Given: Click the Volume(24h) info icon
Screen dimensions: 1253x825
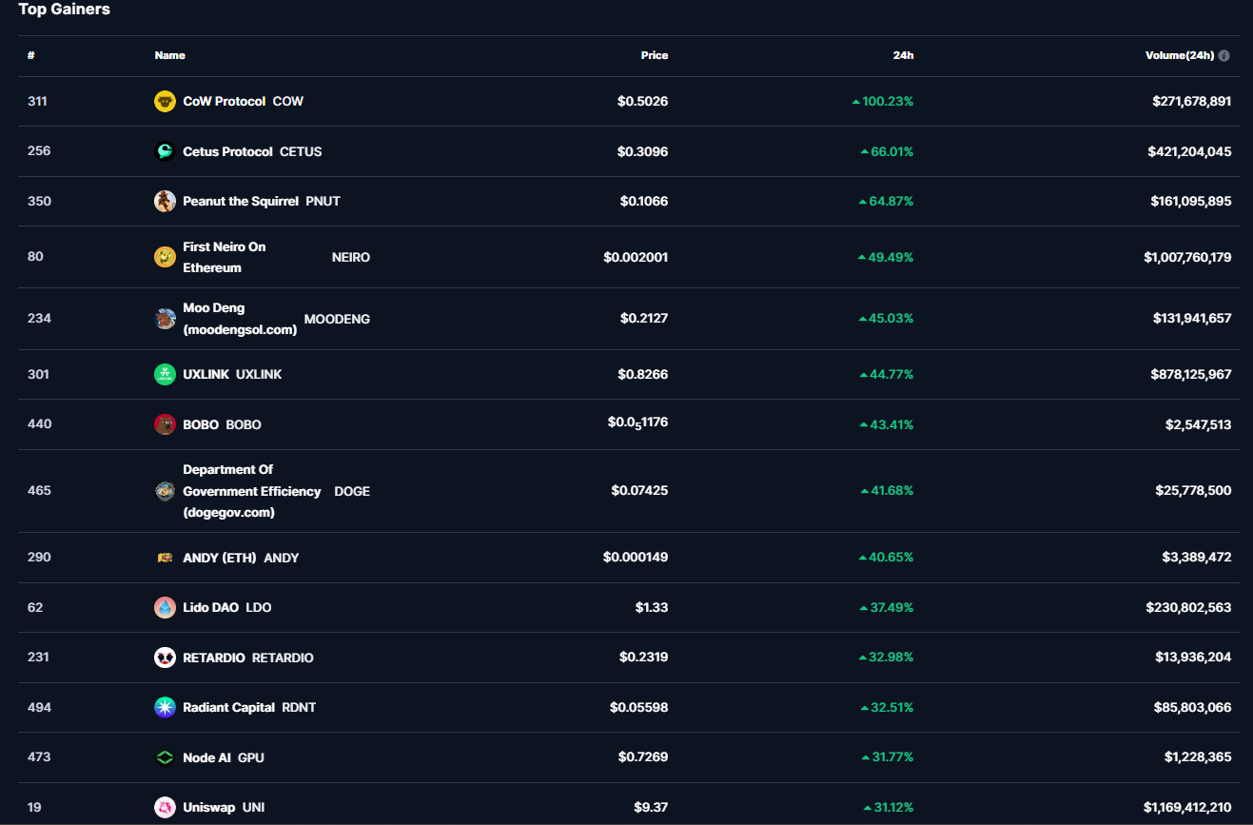Looking at the screenshot, I should [x=1224, y=56].
